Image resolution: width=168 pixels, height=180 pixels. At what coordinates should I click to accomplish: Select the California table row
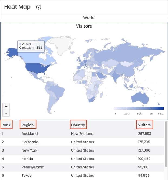click(30, 142)
